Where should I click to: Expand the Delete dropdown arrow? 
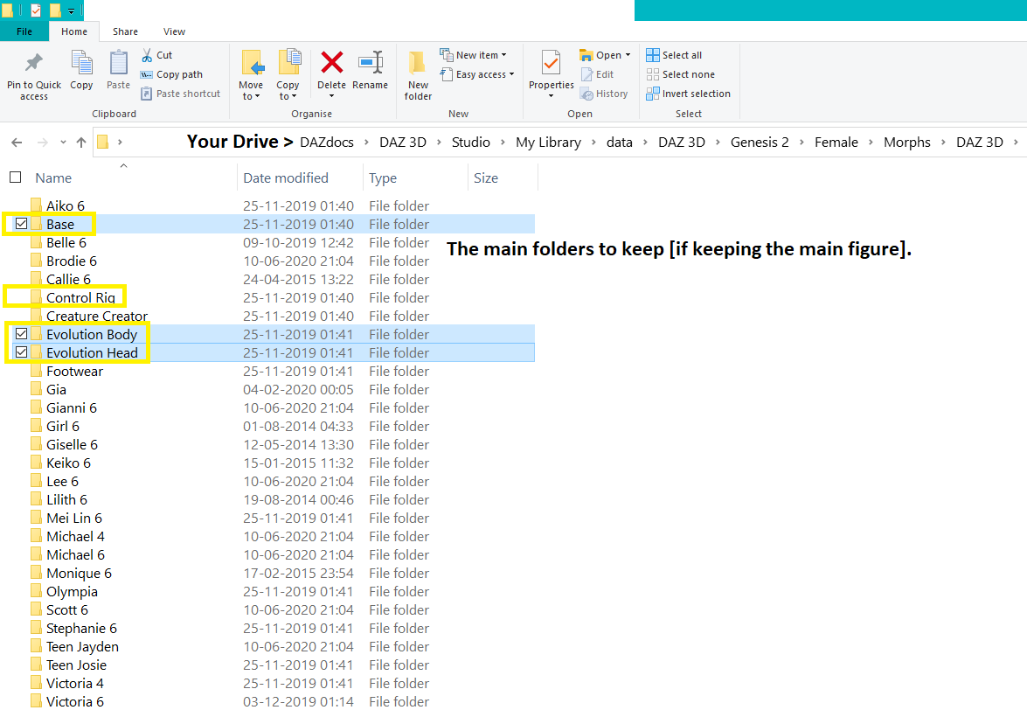click(x=331, y=96)
